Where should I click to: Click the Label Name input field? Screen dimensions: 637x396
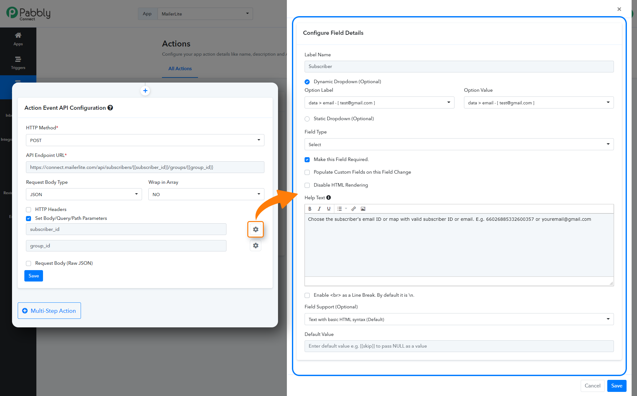pyautogui.click(x=459, y=66)
